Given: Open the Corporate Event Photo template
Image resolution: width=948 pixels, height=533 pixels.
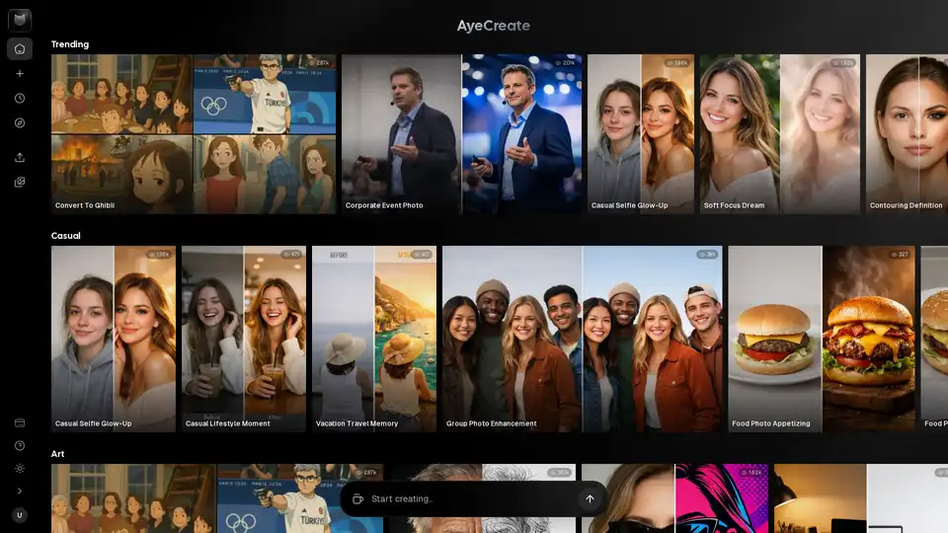Looking at the screenshot, I should (x=462, y=134).
